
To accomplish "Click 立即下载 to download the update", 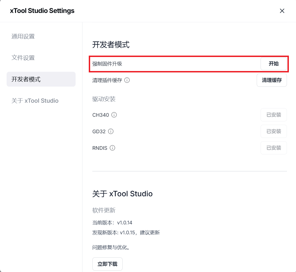I will click(x=107, y=264).
